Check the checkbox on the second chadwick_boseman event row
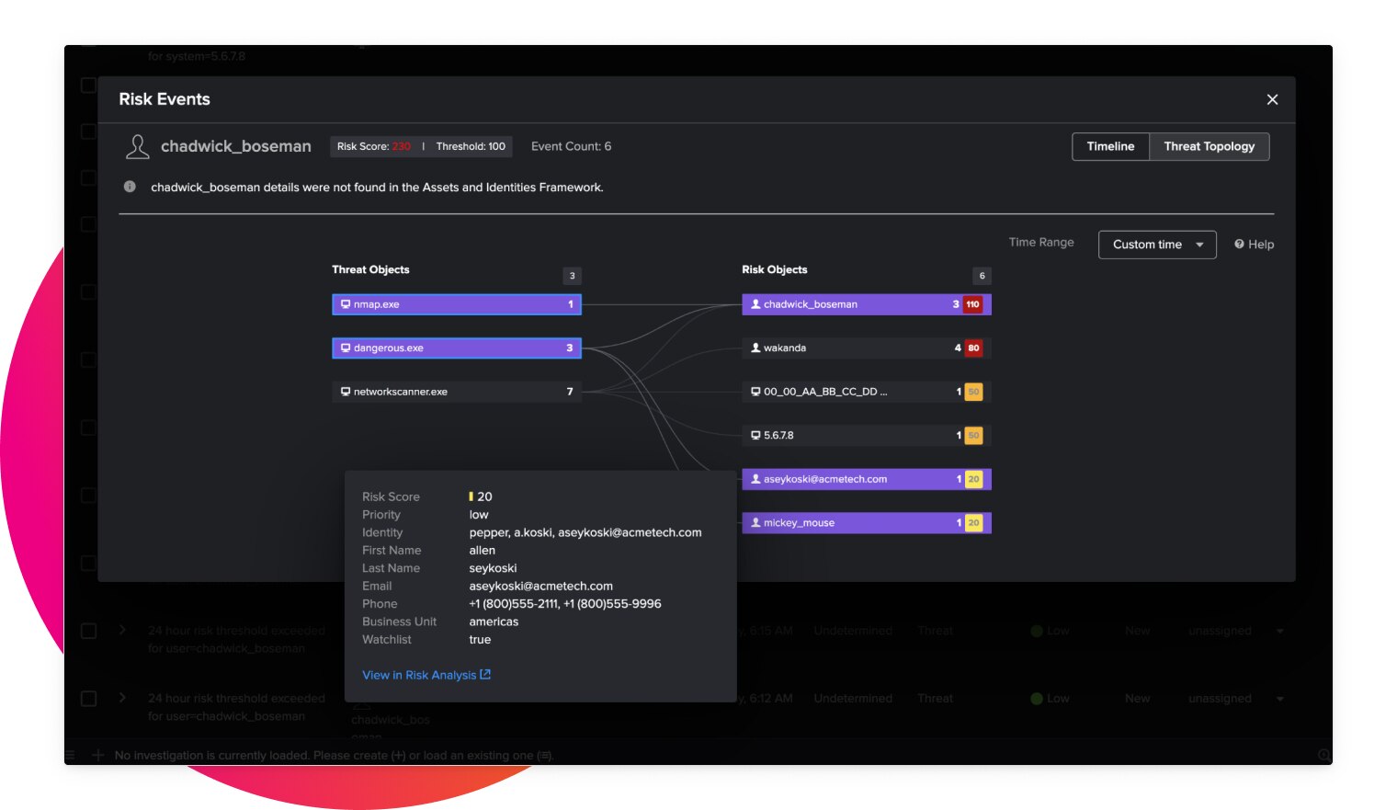1397x810 pixels. click(x=88, y=698)
